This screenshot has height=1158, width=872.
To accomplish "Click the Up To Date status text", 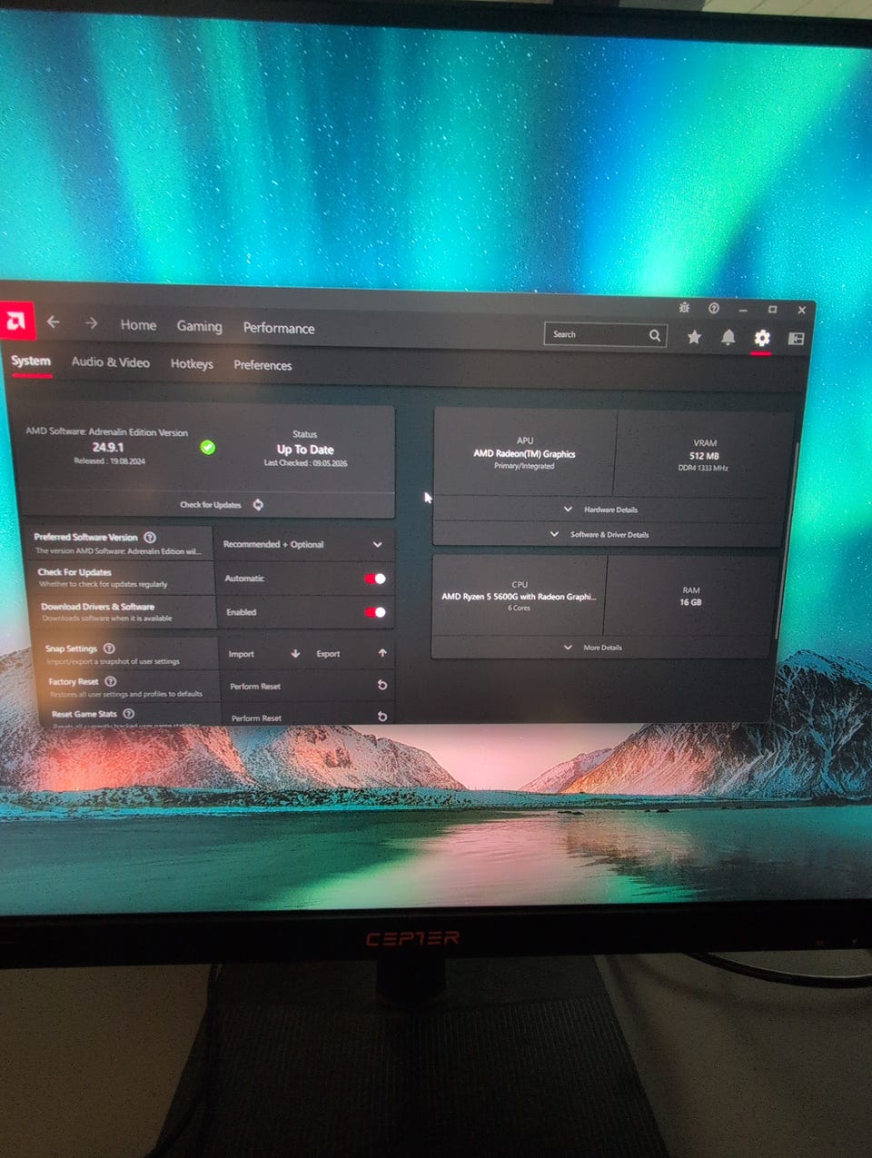I will coord(305,450).
